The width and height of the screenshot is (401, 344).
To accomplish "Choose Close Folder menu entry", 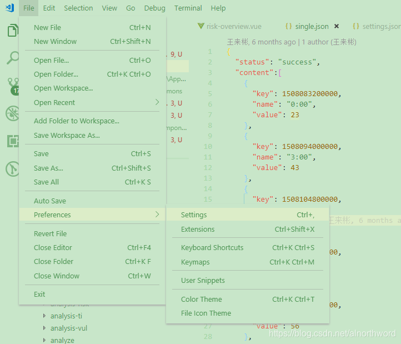I will point(92,261).
